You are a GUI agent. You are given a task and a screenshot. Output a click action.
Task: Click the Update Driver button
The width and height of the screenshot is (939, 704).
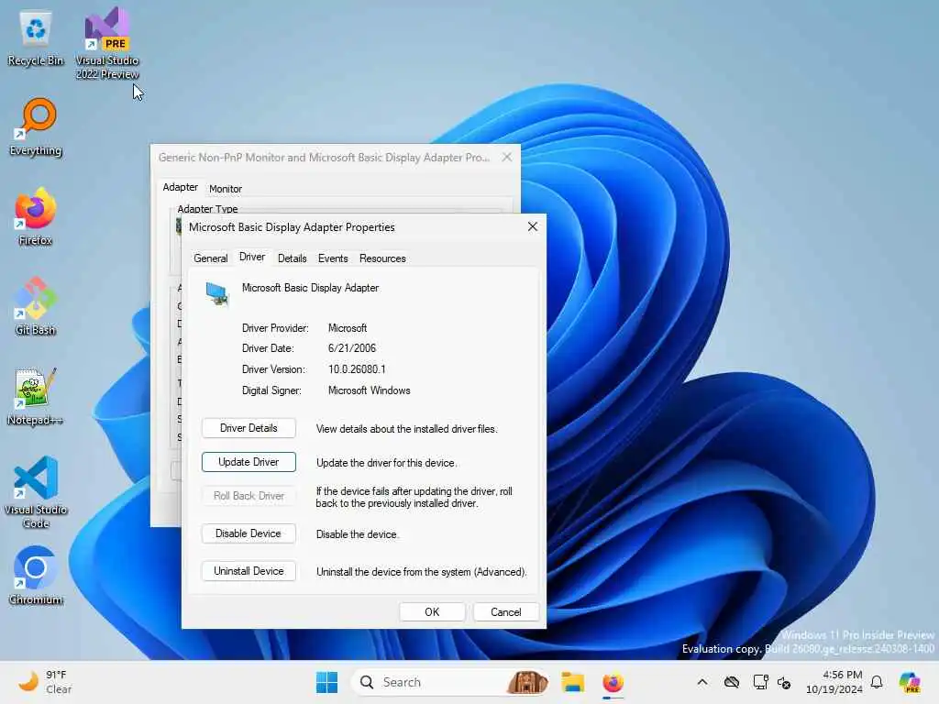tap(249, 462)
